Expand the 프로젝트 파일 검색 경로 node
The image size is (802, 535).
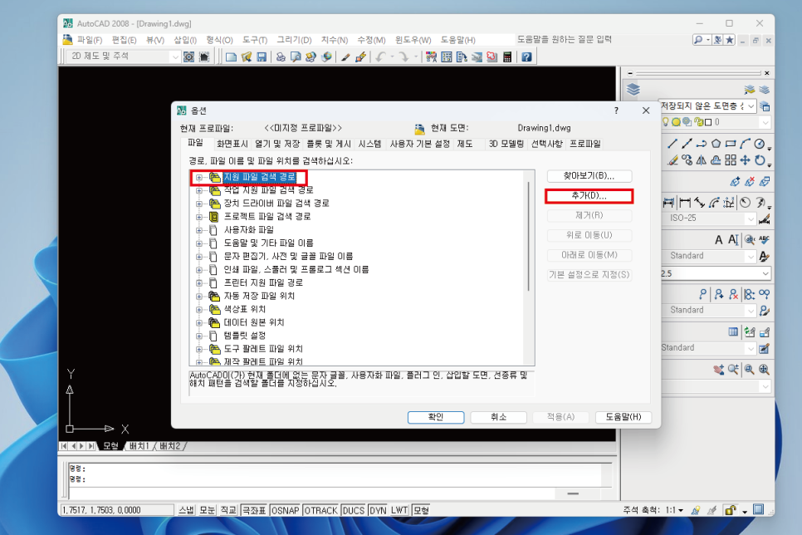[x=199, y=217]
